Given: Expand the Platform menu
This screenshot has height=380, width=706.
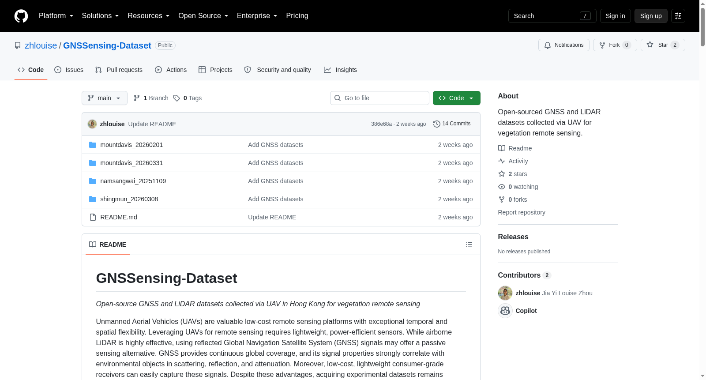Looking at the screenshot, I should click(x=56, y=16).
